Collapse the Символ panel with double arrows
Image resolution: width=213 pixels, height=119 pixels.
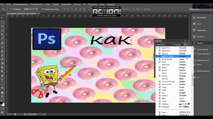(185, 41)
